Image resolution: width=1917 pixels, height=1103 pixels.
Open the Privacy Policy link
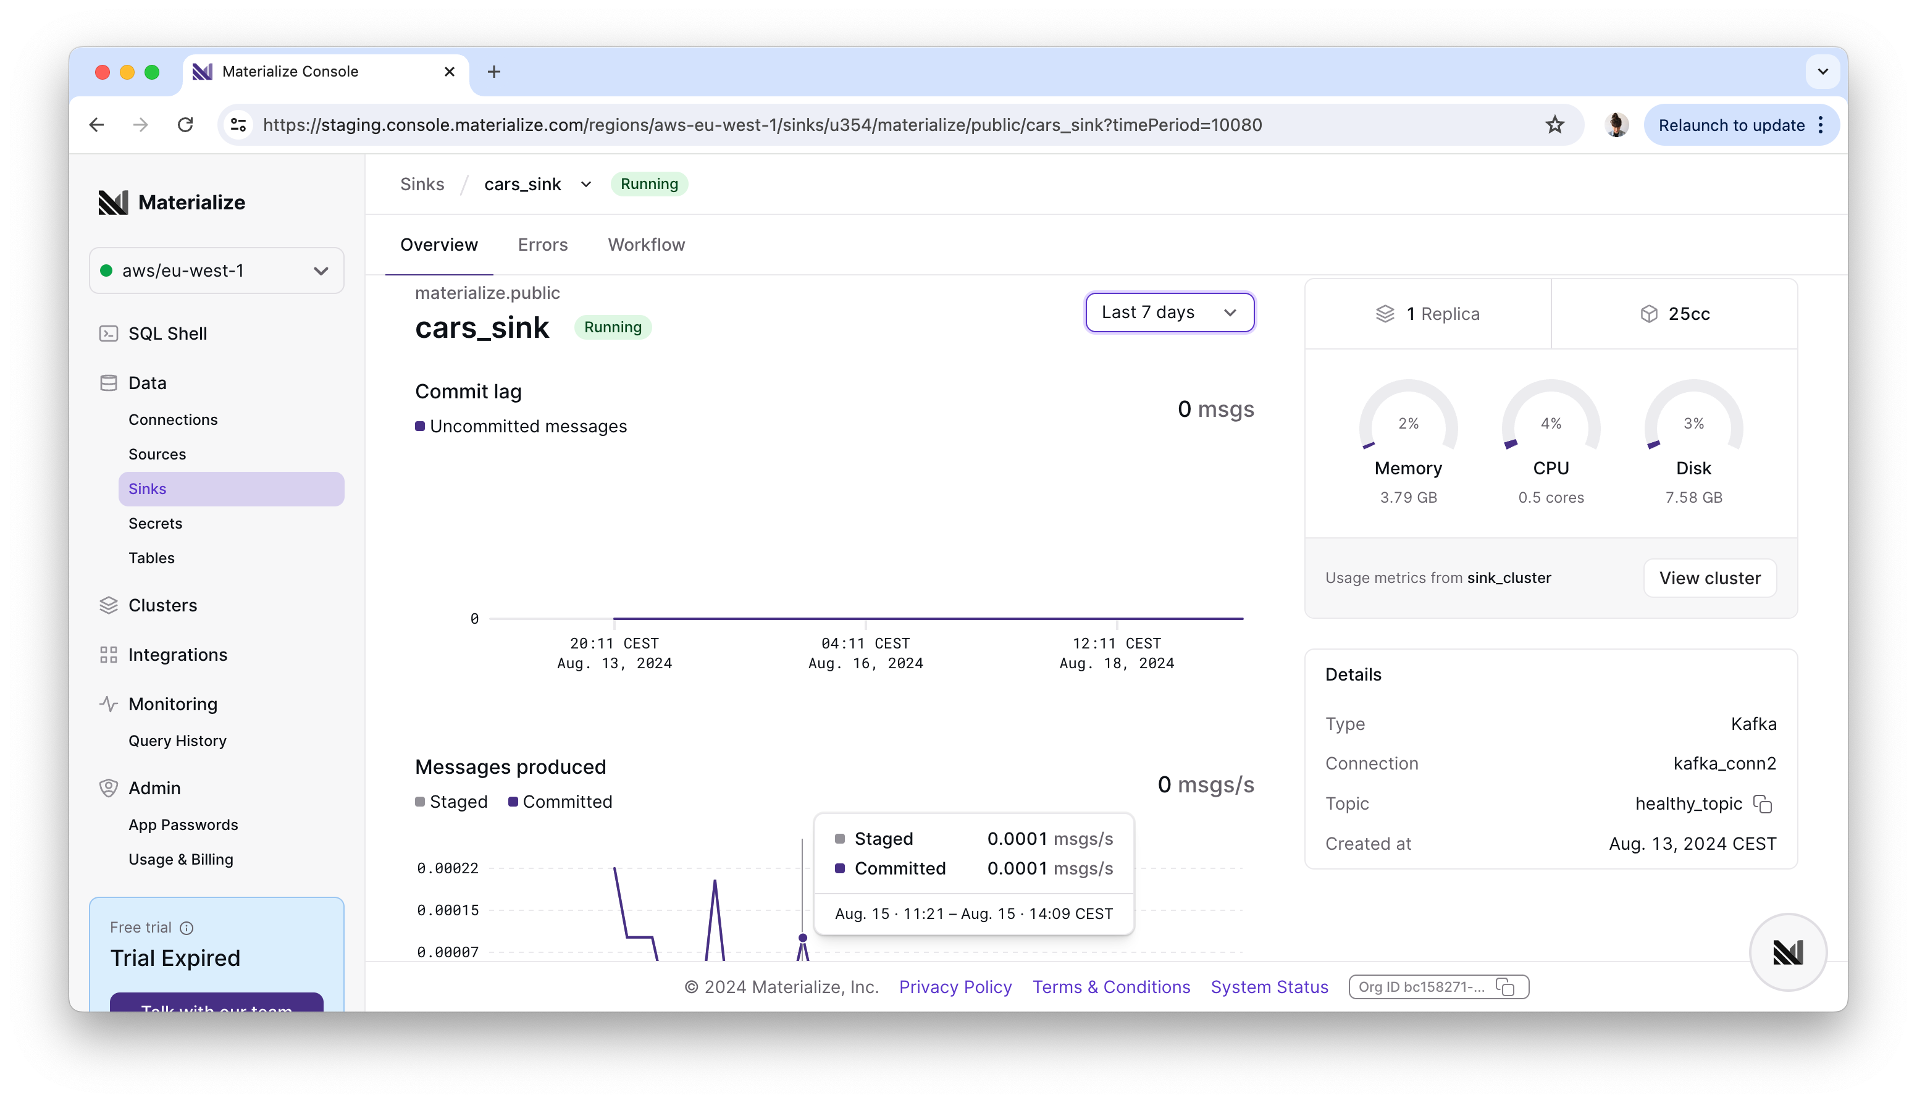[955, 986]
